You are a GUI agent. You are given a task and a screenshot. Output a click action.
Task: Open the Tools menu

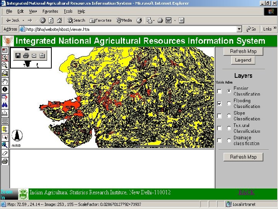[x=68, y=11]
